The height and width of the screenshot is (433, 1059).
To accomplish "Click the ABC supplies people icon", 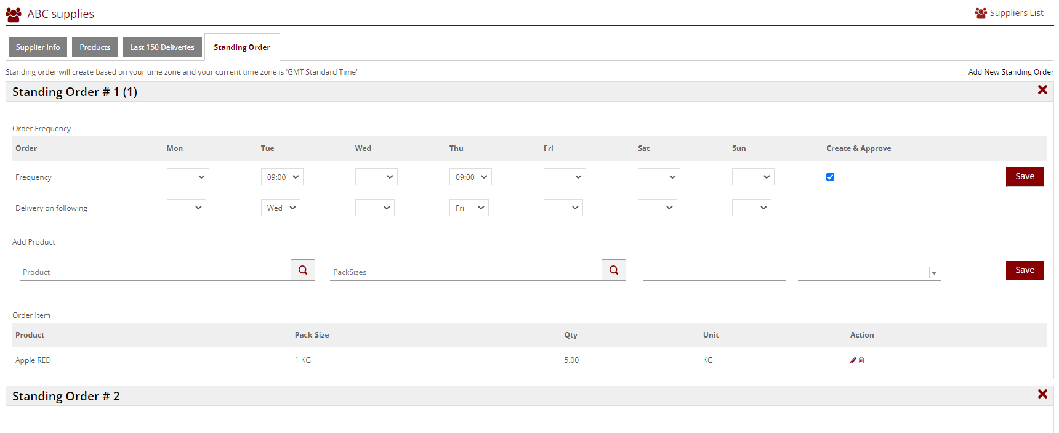I will (14, 14).
